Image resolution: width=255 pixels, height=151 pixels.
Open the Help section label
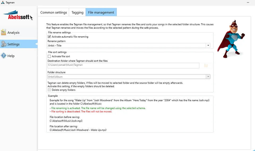pos(11,56)
